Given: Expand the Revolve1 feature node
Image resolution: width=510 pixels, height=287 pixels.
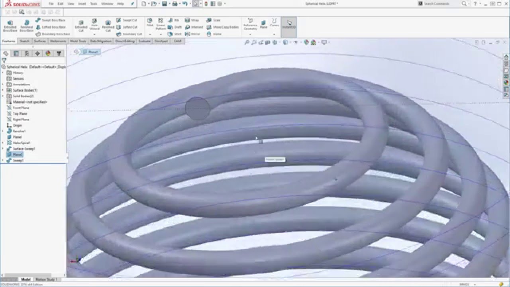Looking at the screenshot, I should pos(3,131).
